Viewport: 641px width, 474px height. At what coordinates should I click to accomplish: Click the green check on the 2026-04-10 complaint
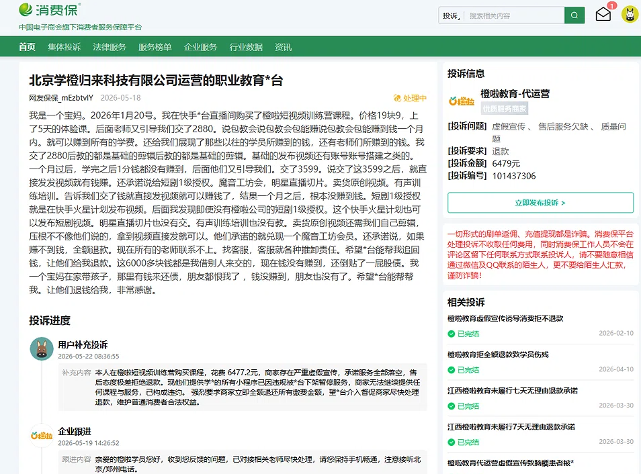452,370
